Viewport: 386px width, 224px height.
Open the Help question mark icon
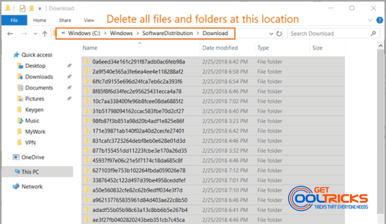pyautogui.click(x=379, y=21)
